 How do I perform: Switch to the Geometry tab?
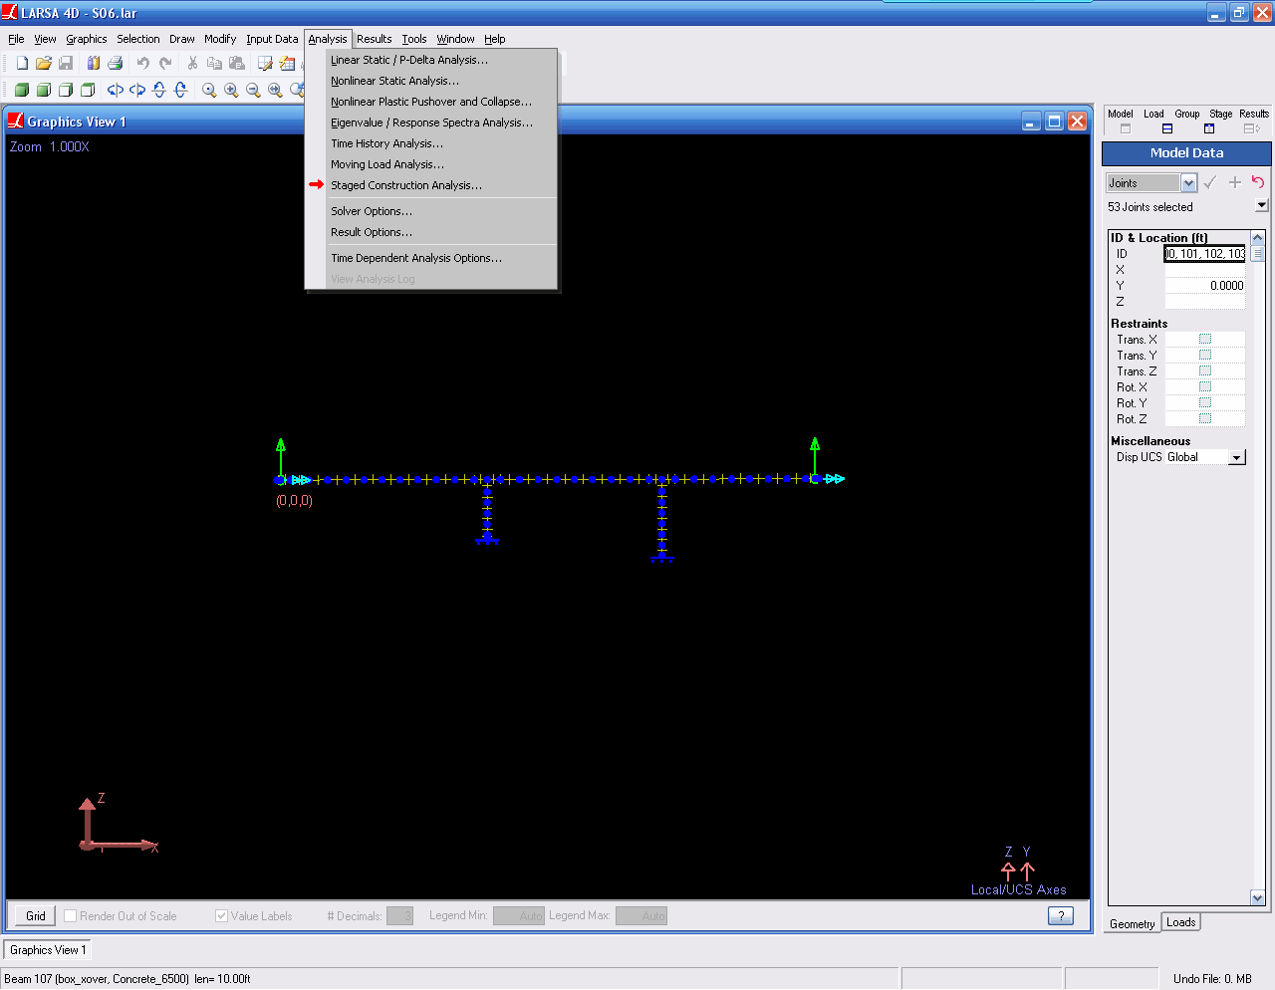pos(1133,923)
